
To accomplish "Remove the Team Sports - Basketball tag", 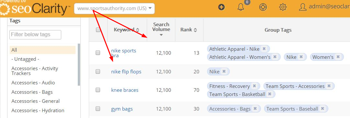I will 270,94.
